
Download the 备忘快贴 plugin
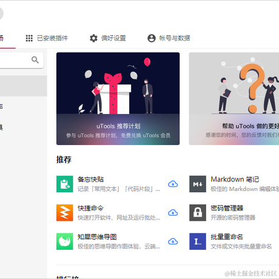(x=173, y=184)
